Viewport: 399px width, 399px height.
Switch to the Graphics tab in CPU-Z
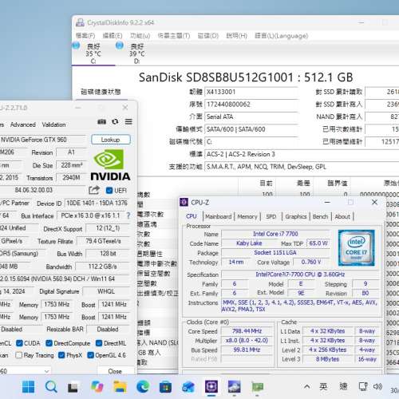coord(296,216)
